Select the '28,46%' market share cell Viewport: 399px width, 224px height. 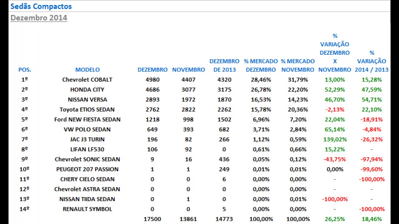[261, 80]
